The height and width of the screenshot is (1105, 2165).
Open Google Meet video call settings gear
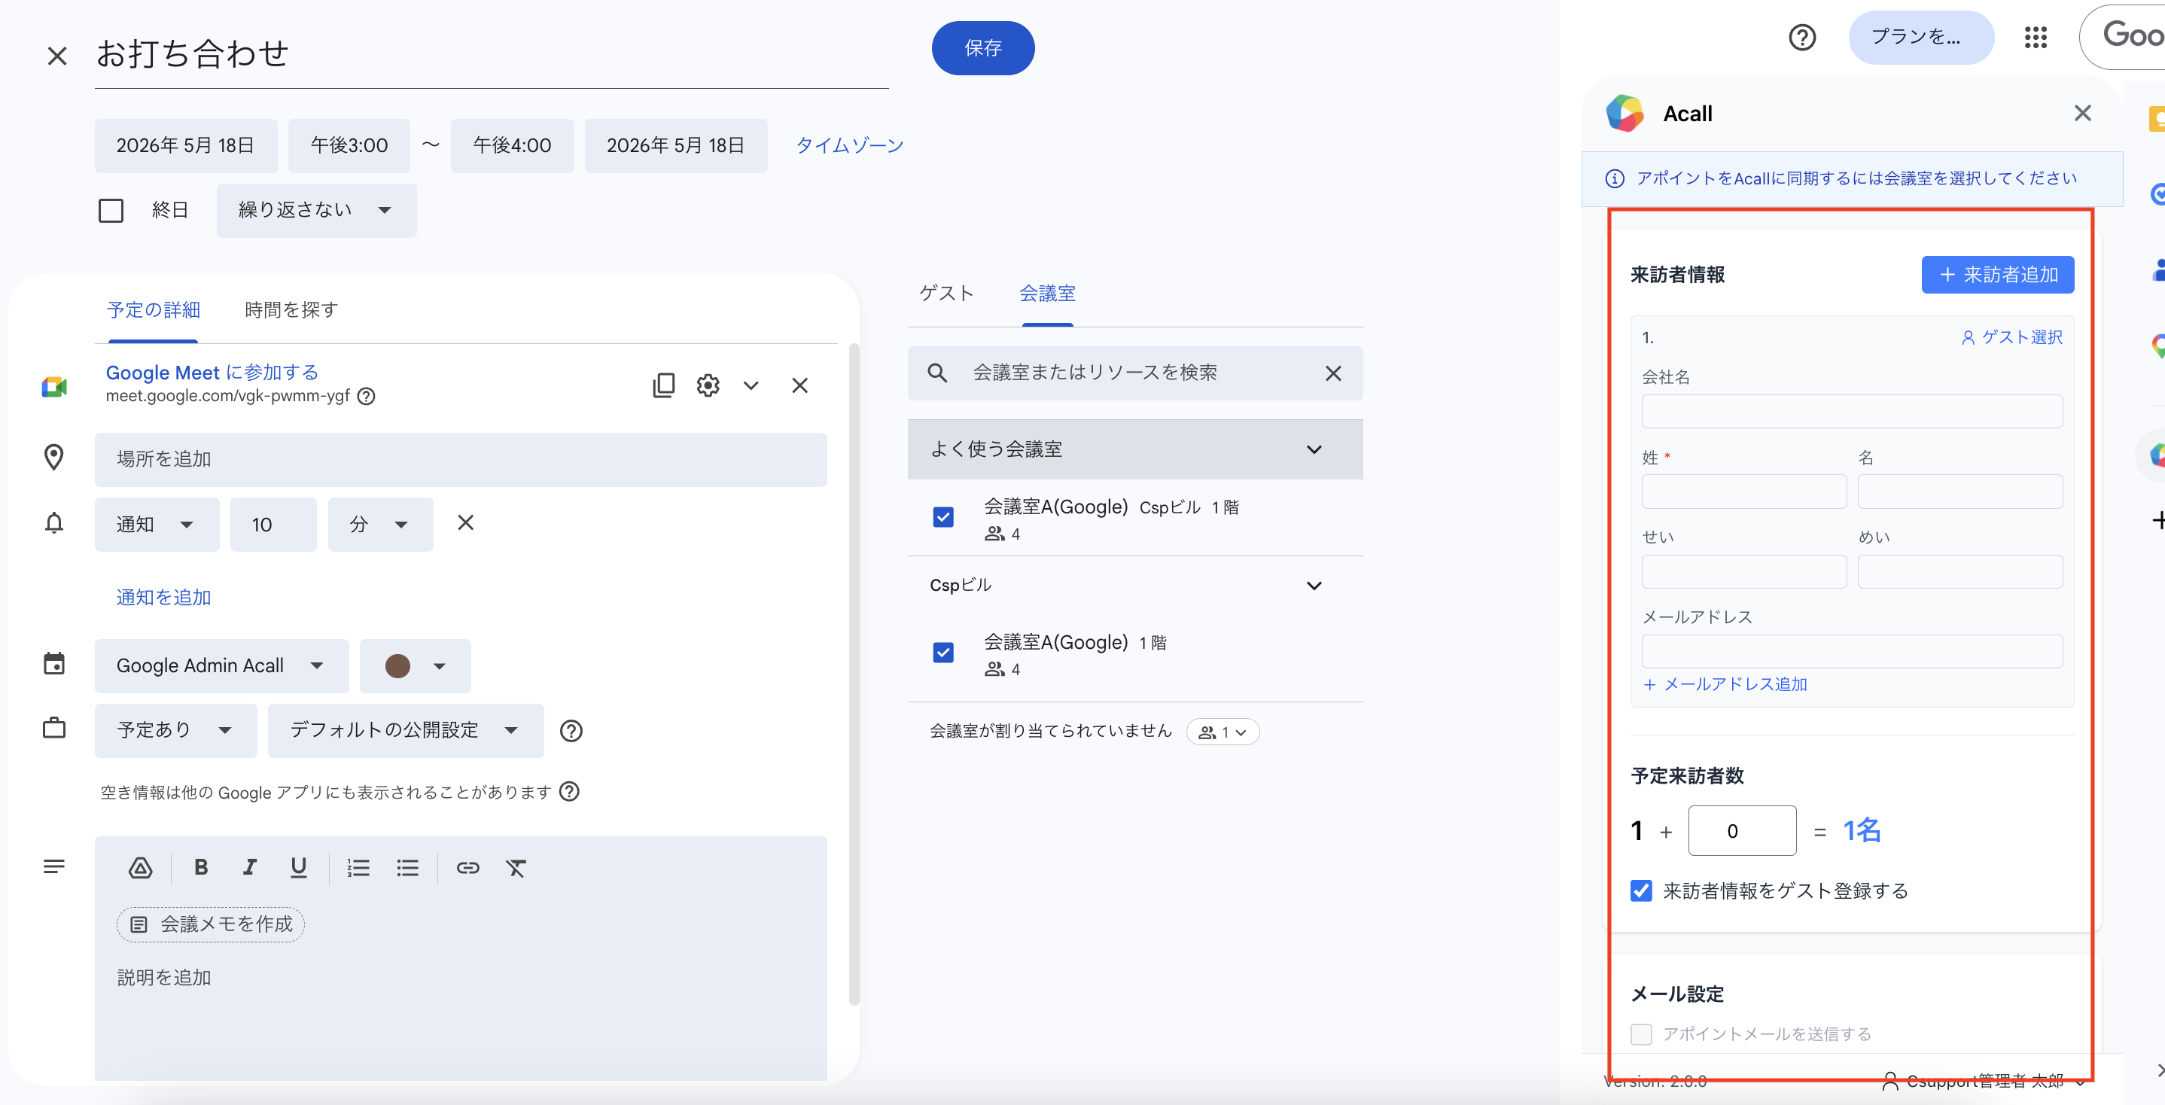(x=708, y=385)
